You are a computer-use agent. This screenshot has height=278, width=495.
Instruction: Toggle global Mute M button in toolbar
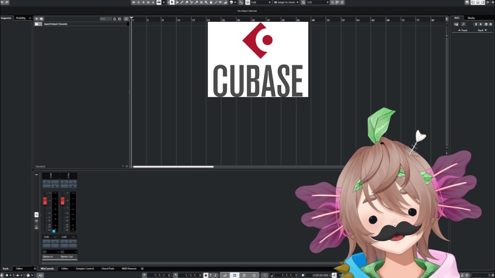134,2
